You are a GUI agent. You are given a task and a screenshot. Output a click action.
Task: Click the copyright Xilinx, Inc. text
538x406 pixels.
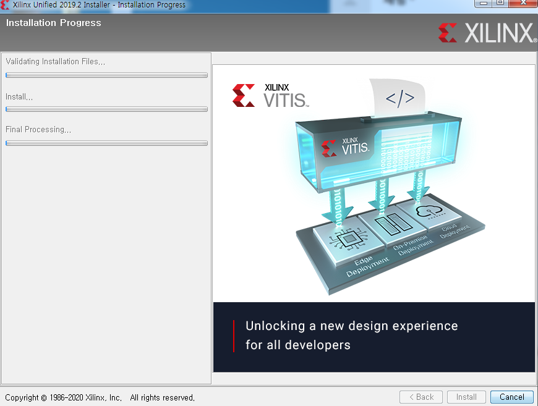pyautogui.click(x=100, y=398)
